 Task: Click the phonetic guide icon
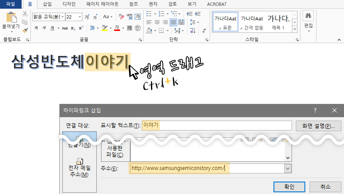click(x=130, y=17)
